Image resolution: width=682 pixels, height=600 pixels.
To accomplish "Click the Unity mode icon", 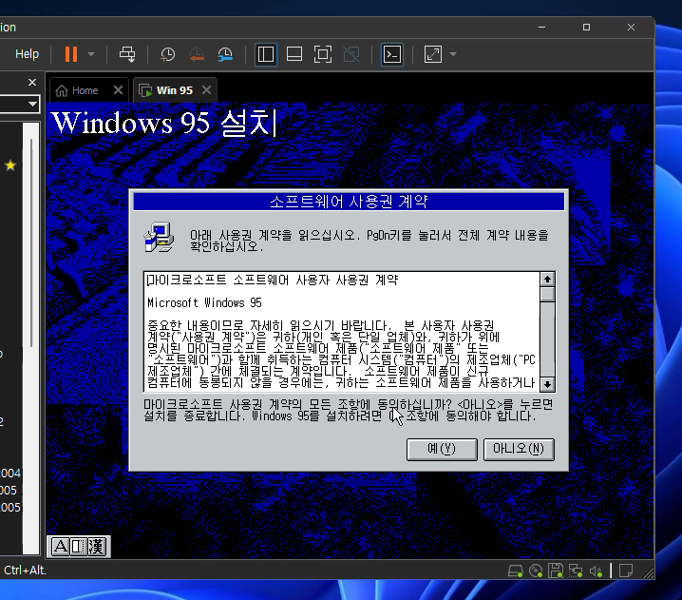I will coord(351,54).
